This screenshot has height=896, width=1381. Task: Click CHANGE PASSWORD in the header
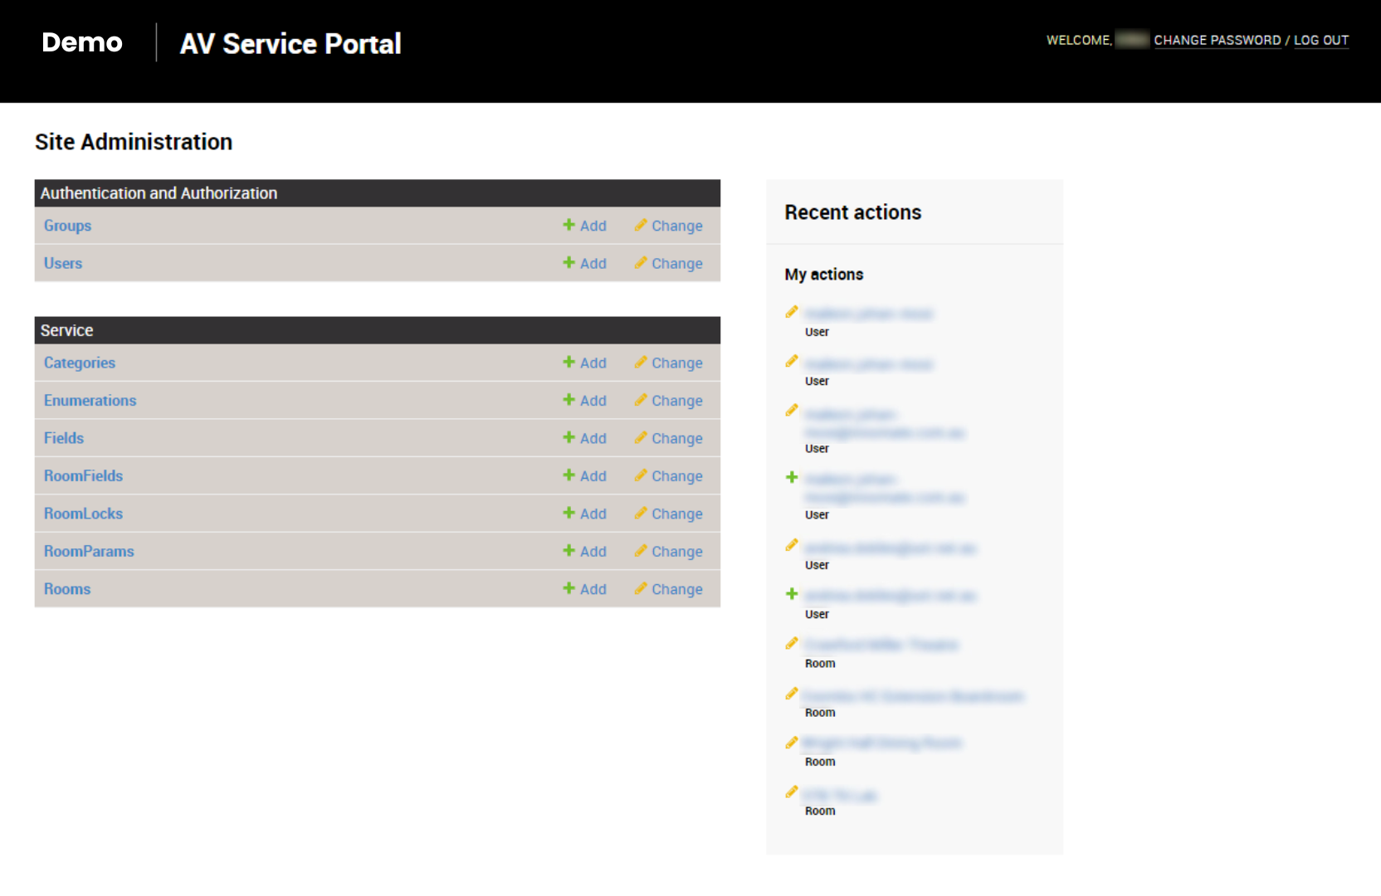pyautogui.click(x=1218, y=40)
